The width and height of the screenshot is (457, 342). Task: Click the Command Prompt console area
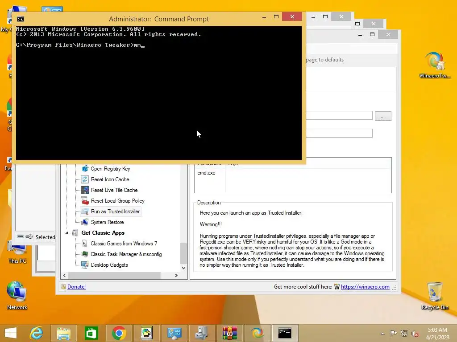[159, 93]
